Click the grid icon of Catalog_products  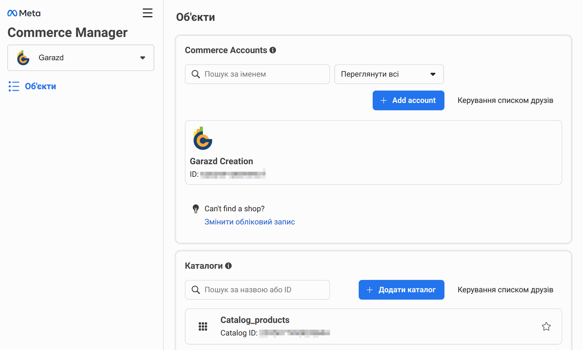tap(203, 327)
